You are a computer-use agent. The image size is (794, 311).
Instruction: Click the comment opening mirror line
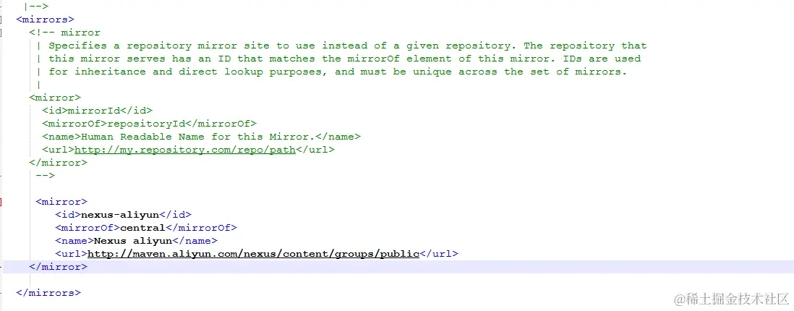[x=65, y=33]
